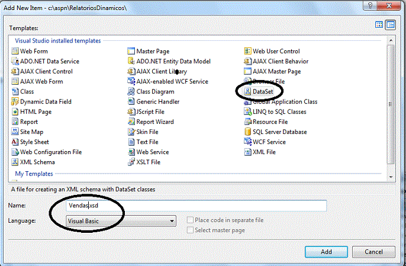Choose the Style Sheet template icon
This screenshot has width=406, height=266.
click(15, 142)
